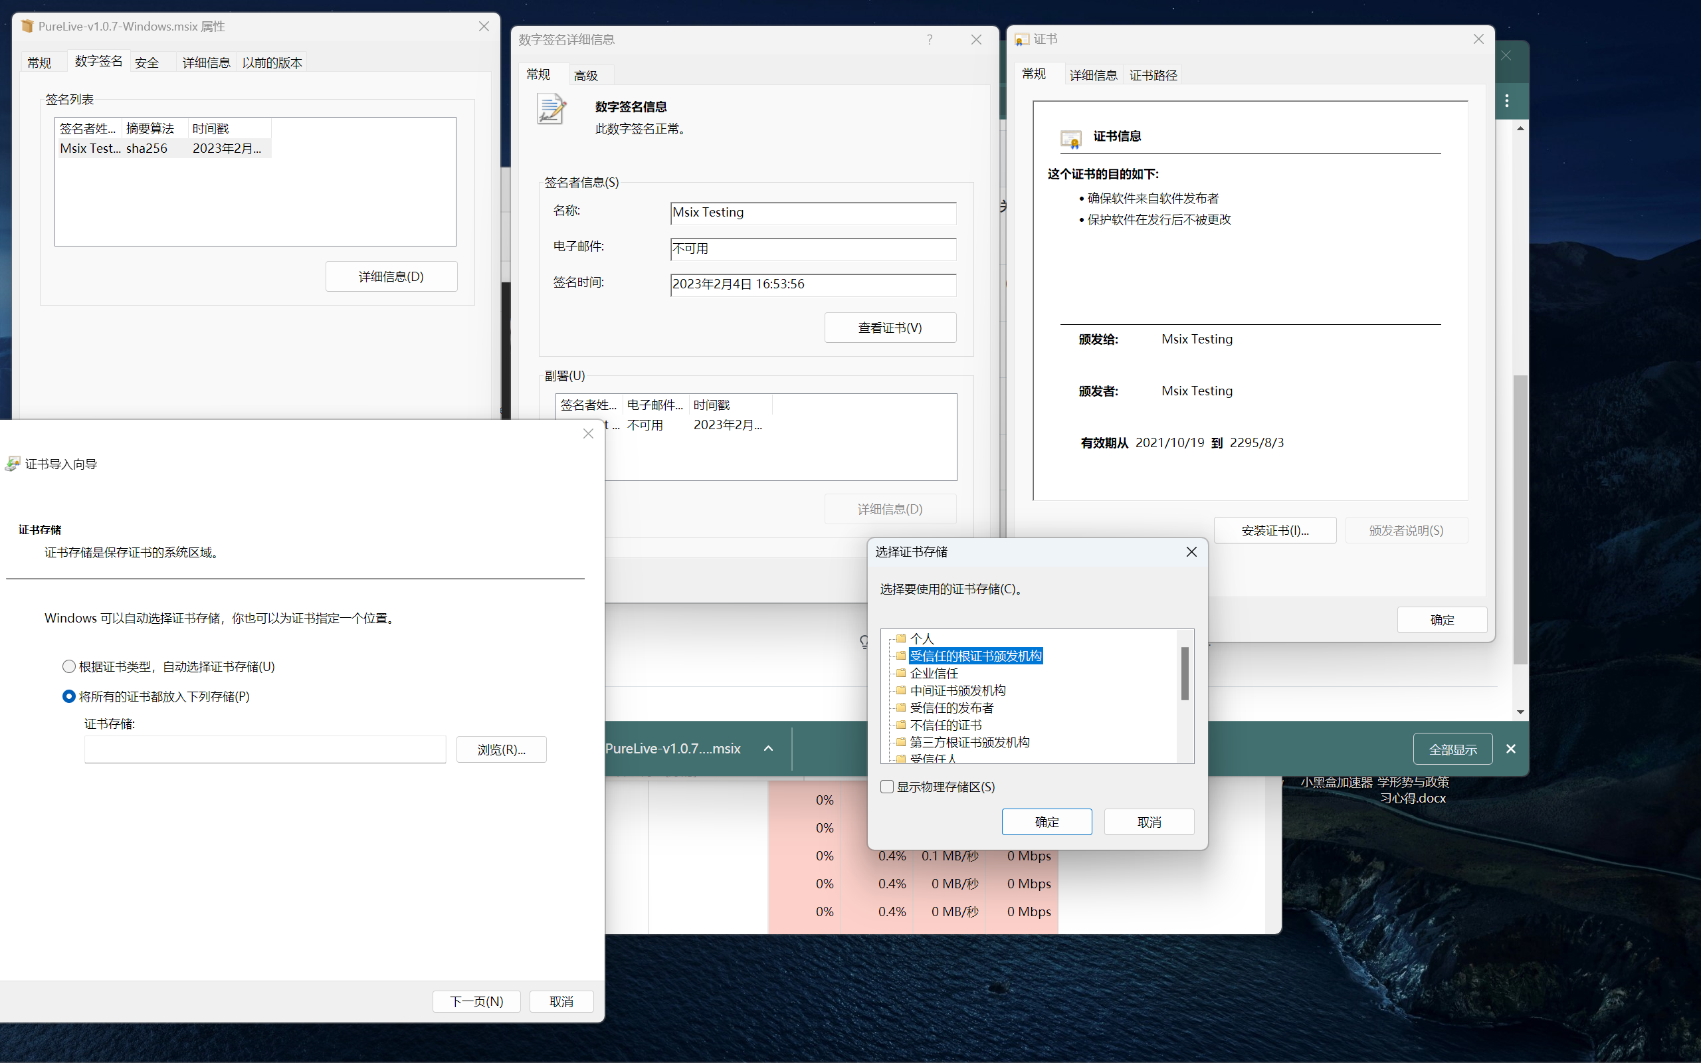1701x1063 pixels.
Task: Enable the 显示物理存储区 checkbox
Action: 886,787
